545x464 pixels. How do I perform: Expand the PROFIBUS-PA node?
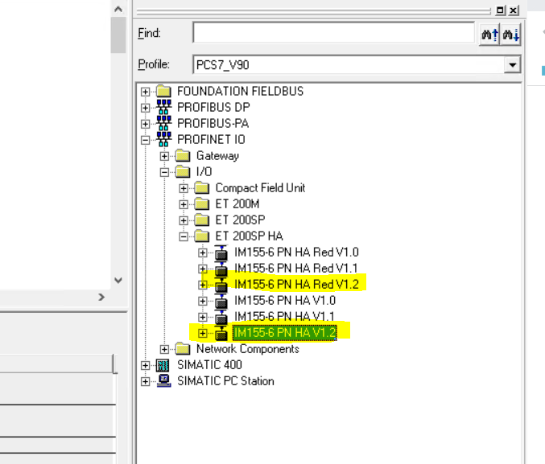click(x=145, y=124)
